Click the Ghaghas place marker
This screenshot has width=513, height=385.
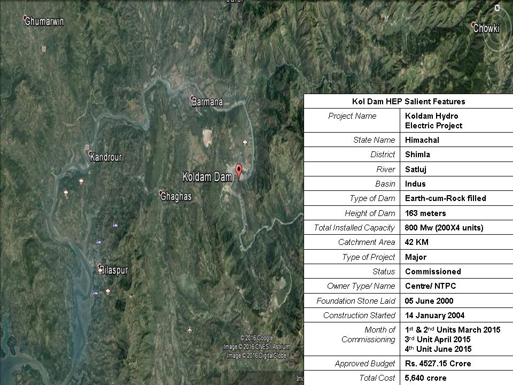click(x=161, y=193)
